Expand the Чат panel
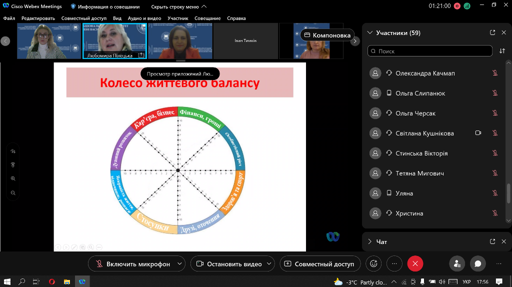This screenshot has height=287, width=512. pyautogui.click(x=370, y=241)
